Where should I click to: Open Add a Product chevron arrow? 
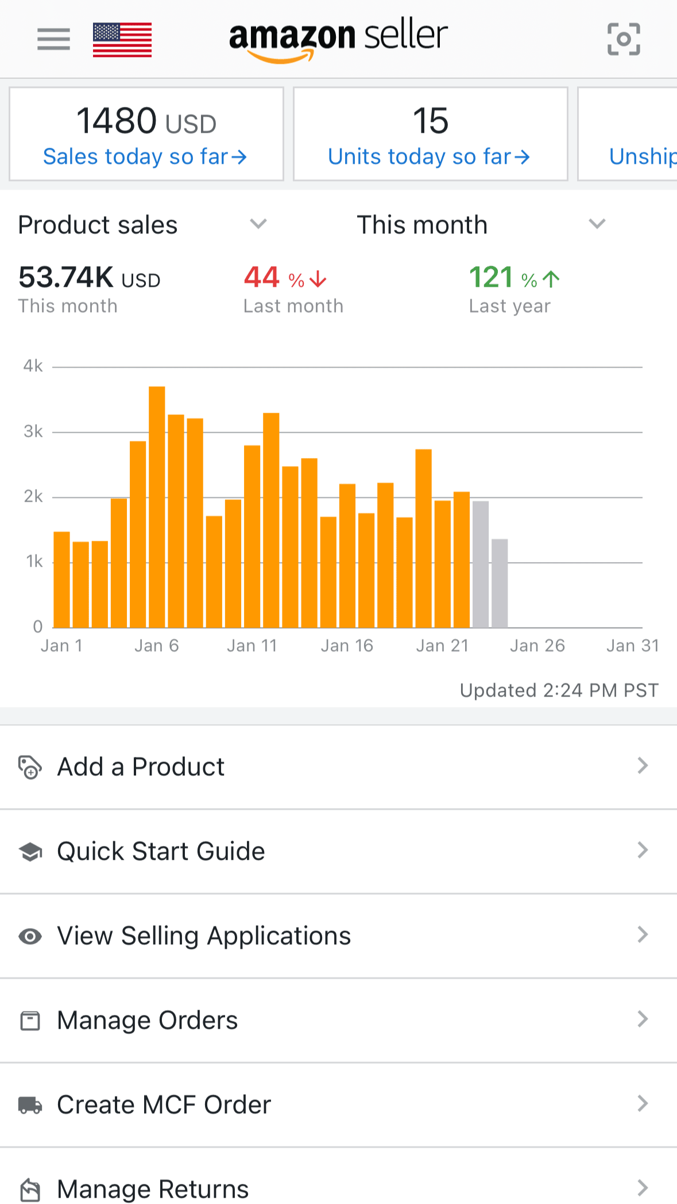pyautogui.click(x=643, y=766)
